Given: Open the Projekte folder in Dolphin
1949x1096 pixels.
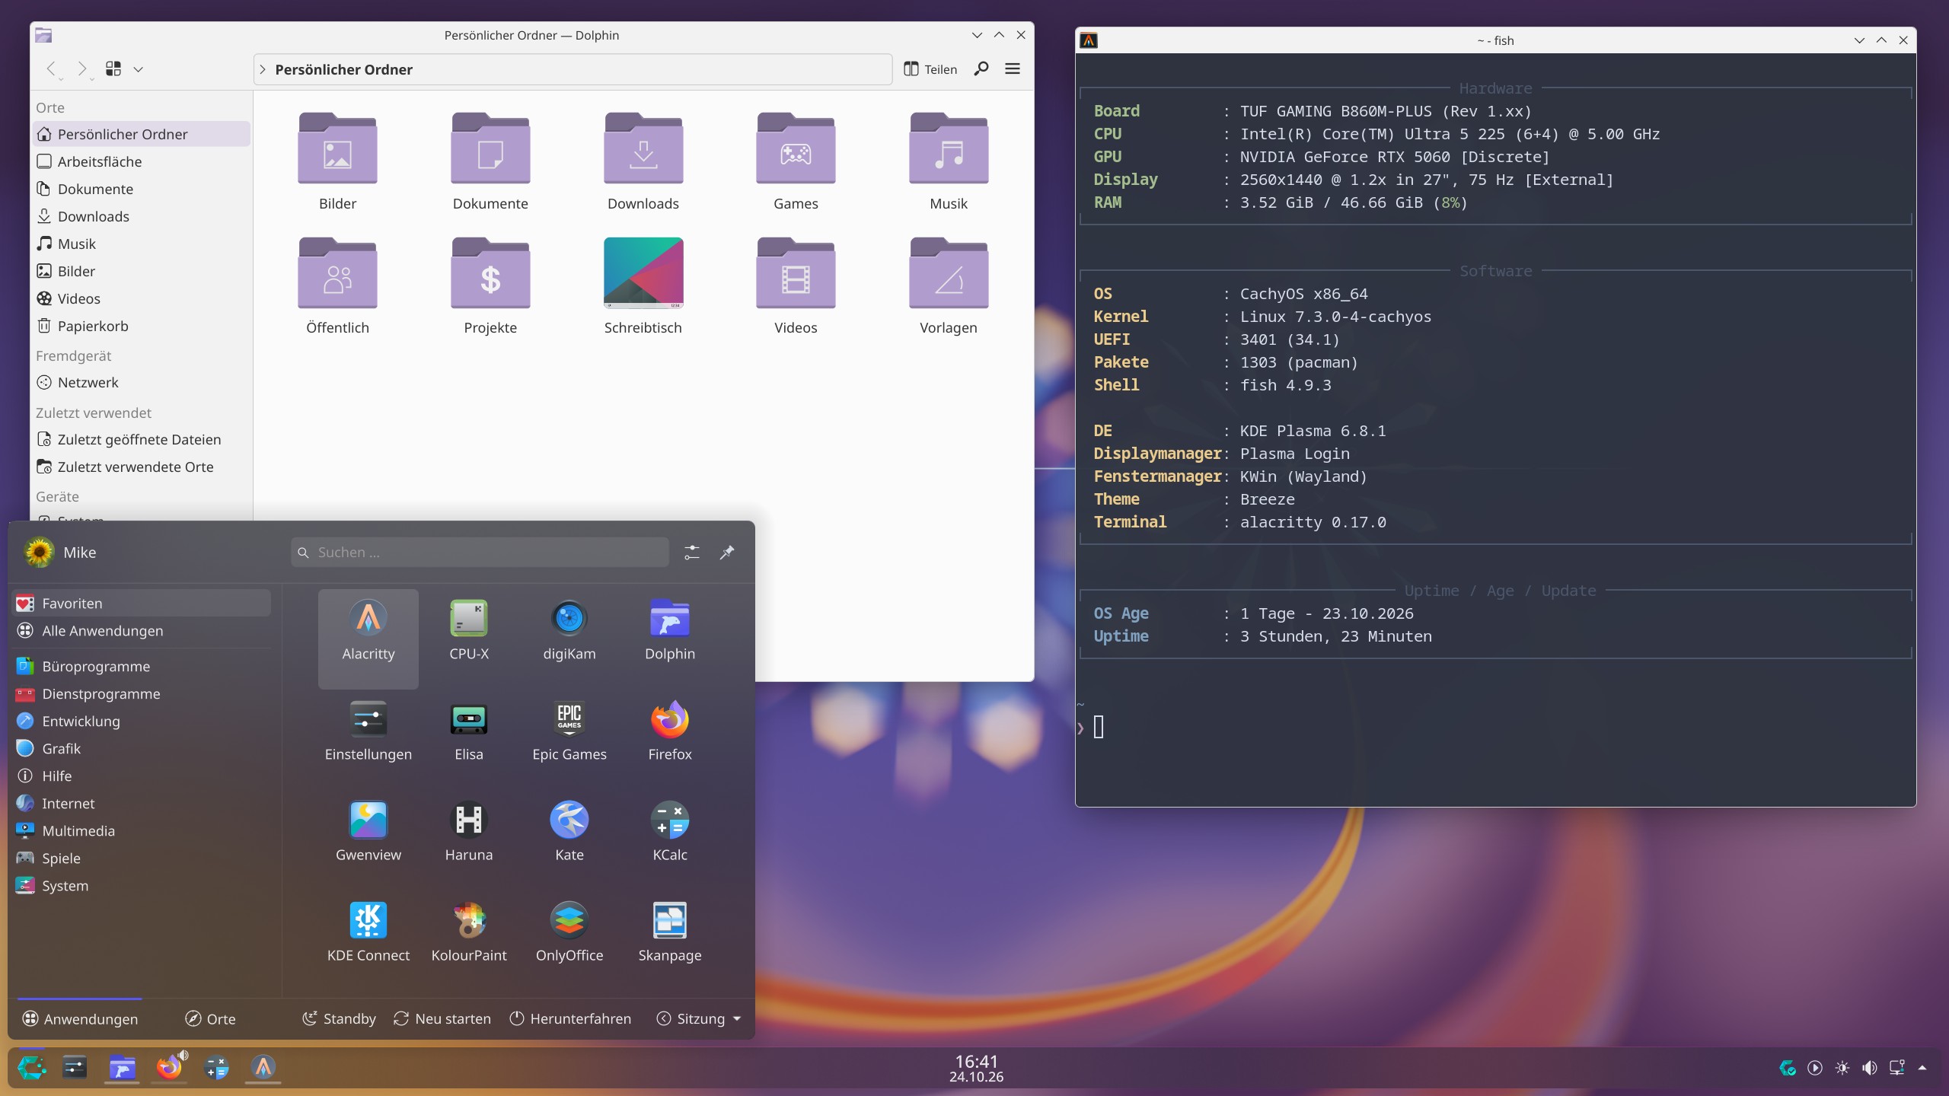Looking at the screenshot, I should pyautogui.click(x=490, y=286).
